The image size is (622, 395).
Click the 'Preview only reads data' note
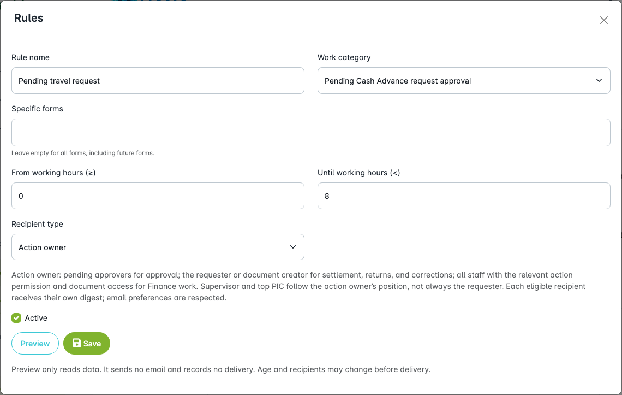click(x=221, y=369)
